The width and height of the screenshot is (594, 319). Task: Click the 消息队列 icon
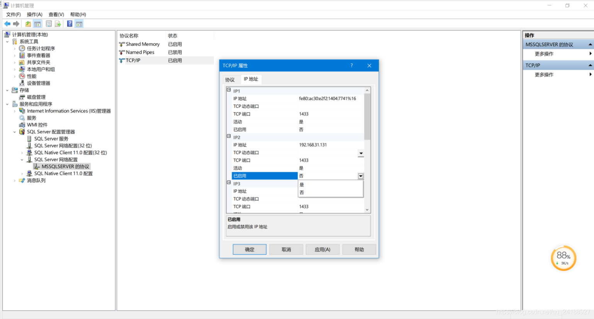22,180
